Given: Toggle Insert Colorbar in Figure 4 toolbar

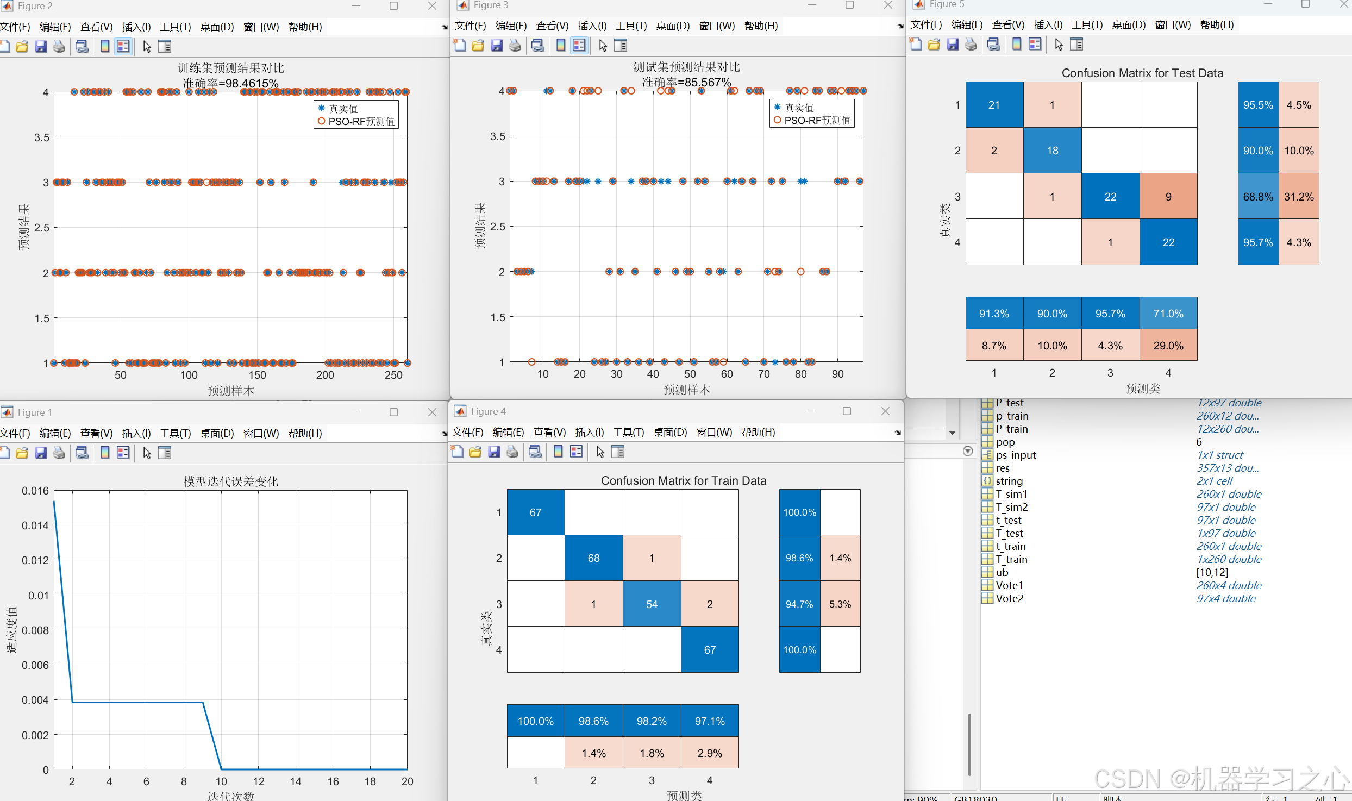Looking at the screenshot, I should pos(558,452).
